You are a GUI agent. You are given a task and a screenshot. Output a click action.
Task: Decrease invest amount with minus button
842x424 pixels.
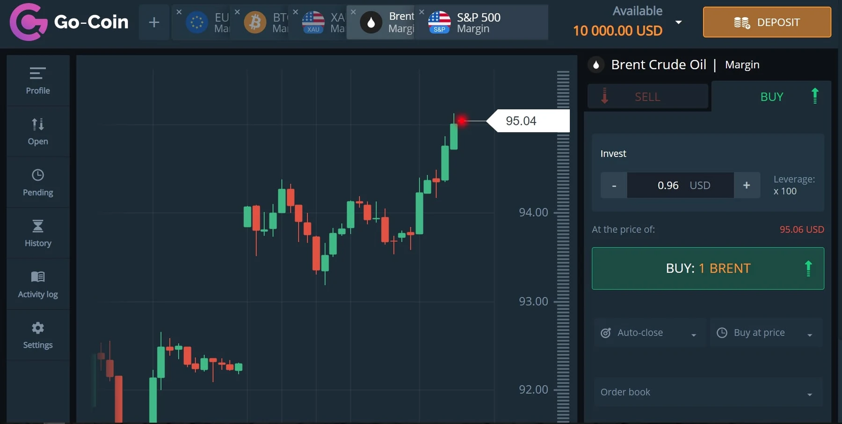coord(614,185)
